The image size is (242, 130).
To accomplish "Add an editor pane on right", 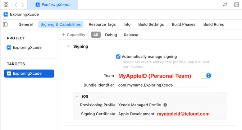I will 237,5.
